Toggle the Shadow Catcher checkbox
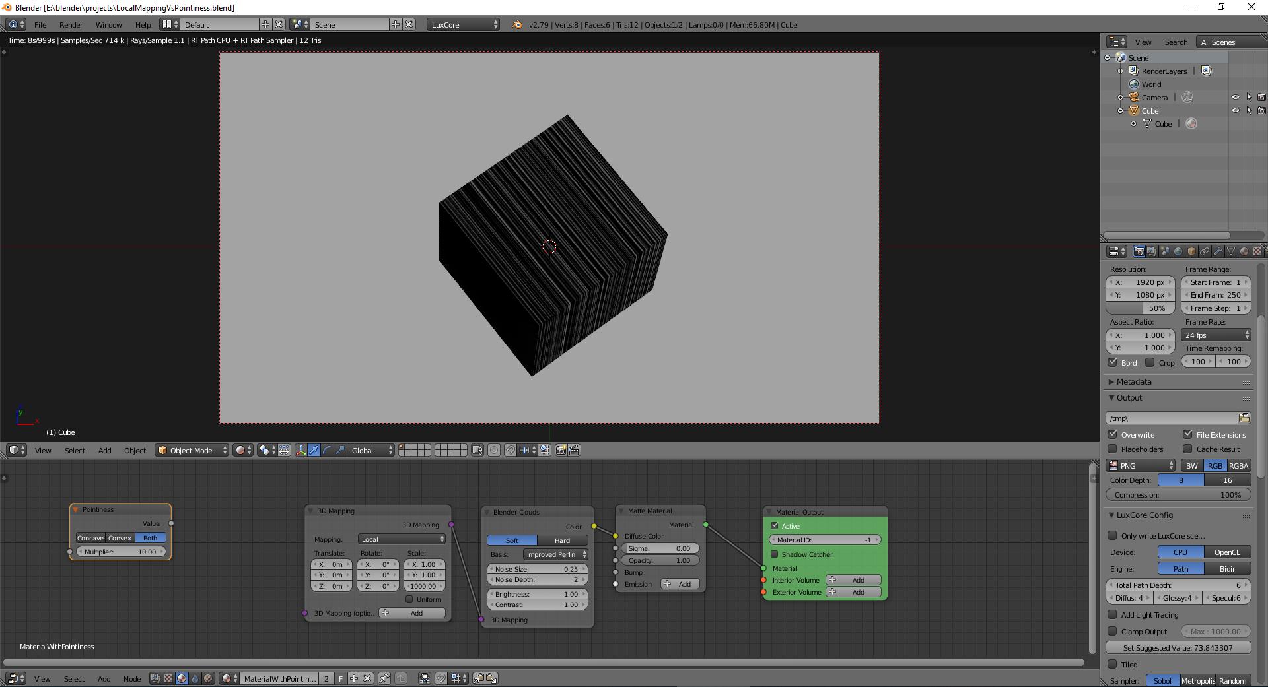 (x=775, y=554)
